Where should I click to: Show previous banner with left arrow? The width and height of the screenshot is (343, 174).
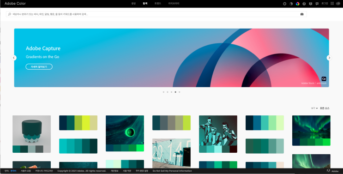tap(14, 58)
